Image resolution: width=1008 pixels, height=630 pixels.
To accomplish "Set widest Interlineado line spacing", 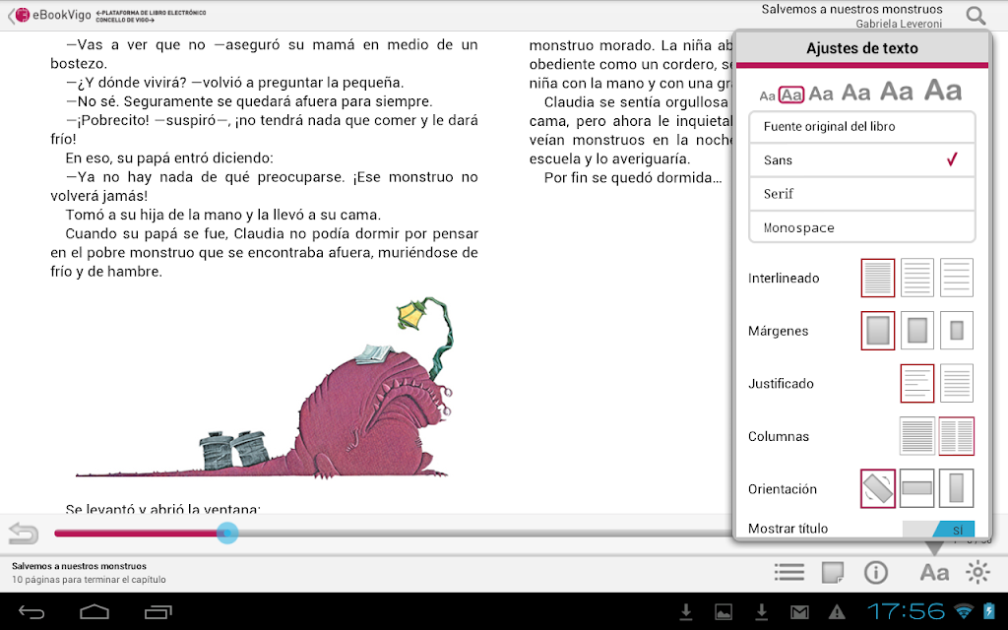I will tap(957, 278).
